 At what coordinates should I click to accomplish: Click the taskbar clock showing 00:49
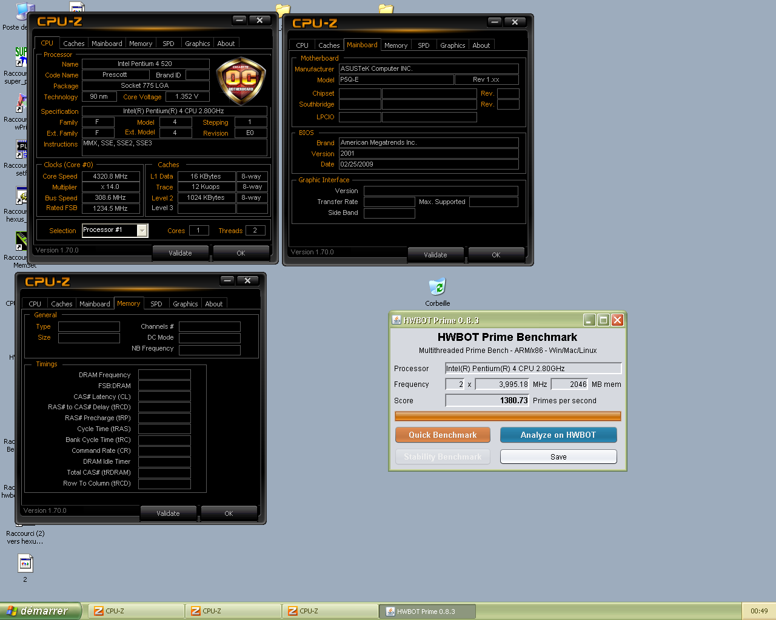click(x=759, y=611)
